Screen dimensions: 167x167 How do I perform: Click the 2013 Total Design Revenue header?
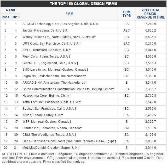pos(151,14)
